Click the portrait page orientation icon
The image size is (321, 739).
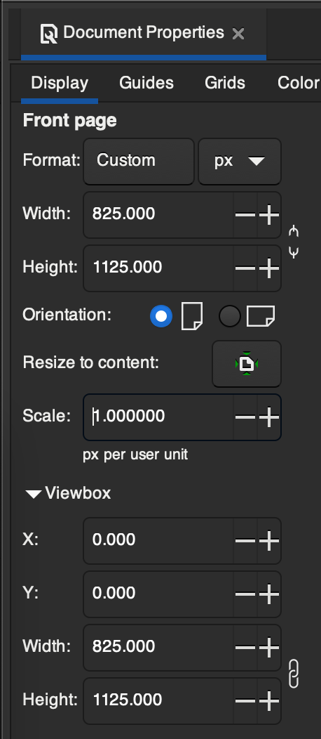coord(192,316)
